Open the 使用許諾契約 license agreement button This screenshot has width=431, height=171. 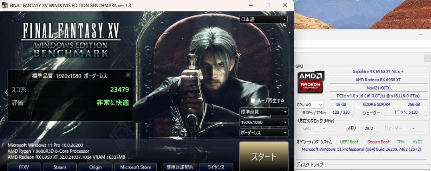pyautogui.click(x=180, y=167)
